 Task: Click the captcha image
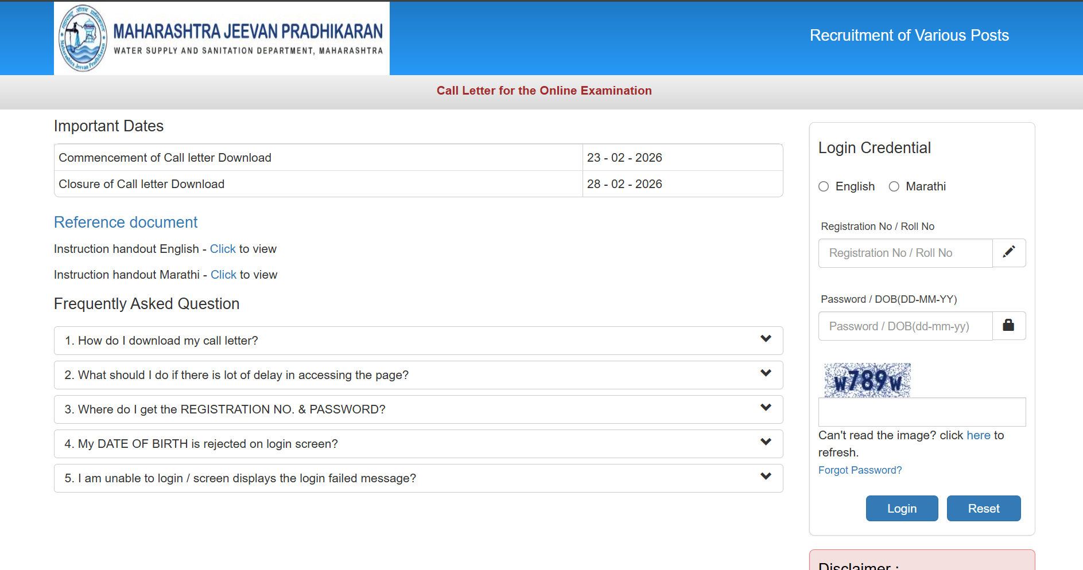(867, 380)
